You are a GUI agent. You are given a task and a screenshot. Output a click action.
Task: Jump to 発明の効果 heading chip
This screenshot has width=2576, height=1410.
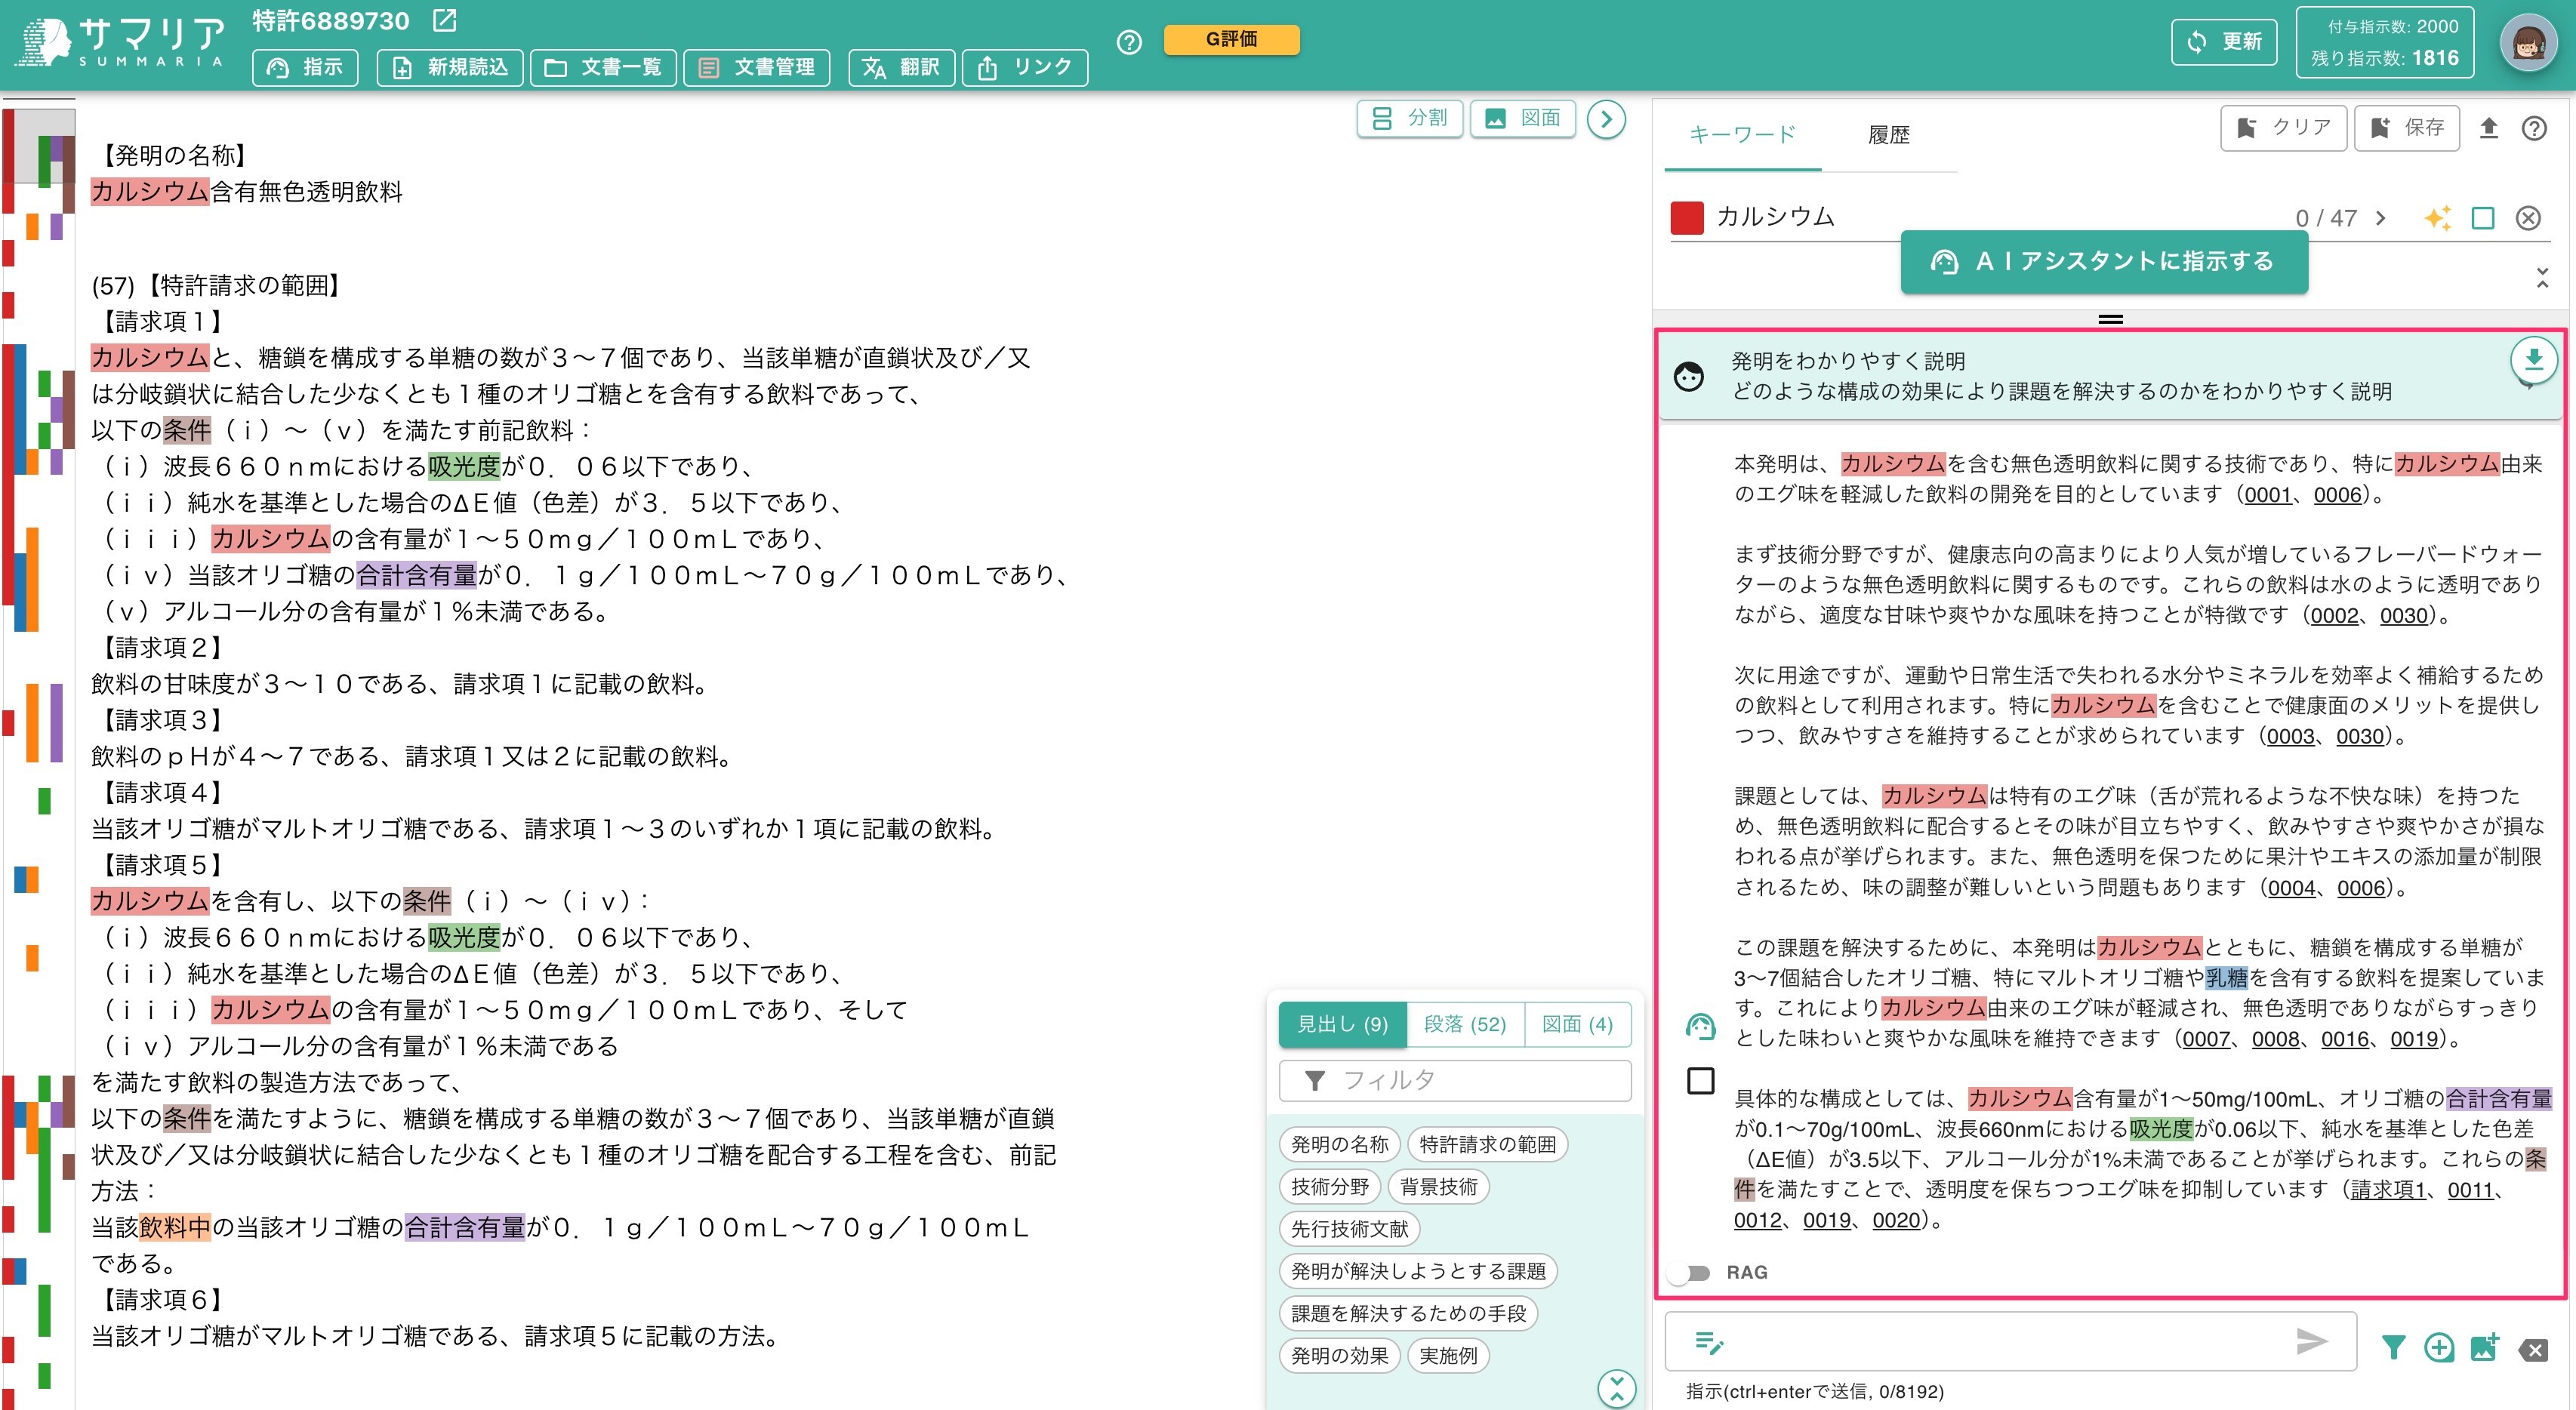[1339, 1356]
